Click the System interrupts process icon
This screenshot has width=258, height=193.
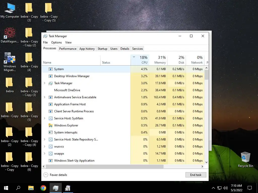[50, 132]
